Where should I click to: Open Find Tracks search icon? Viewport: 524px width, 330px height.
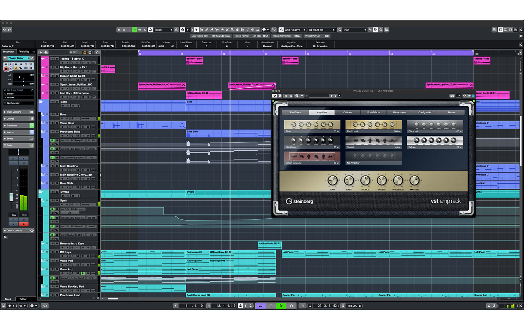pyautogui.click(x=97, y=52)
